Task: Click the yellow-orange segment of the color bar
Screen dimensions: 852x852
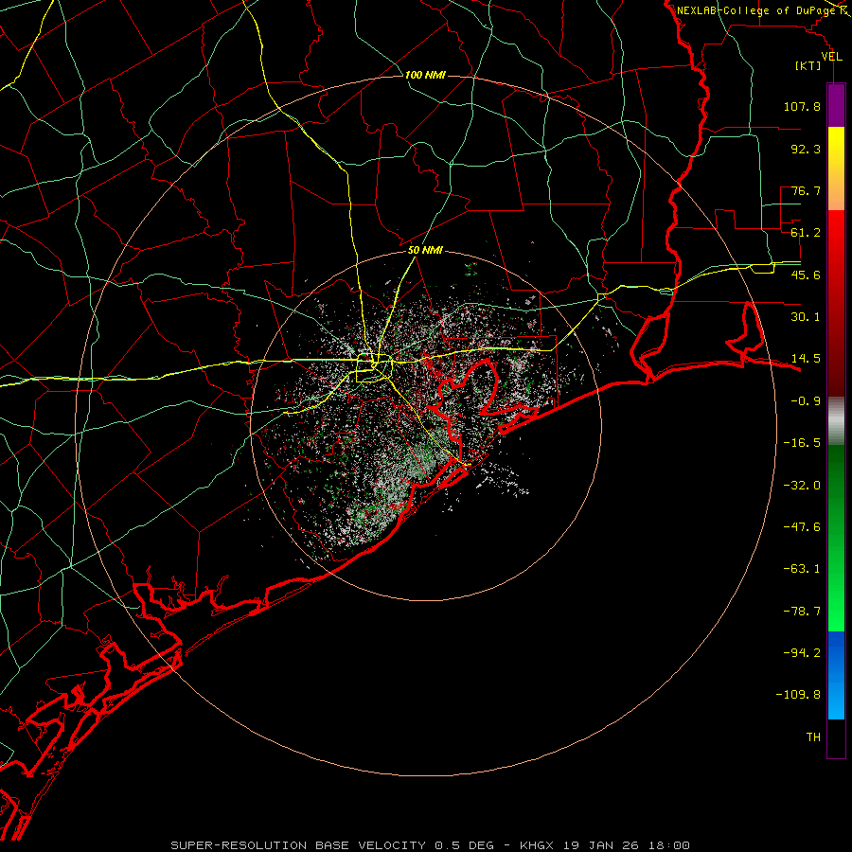Action: pos(836,169)
